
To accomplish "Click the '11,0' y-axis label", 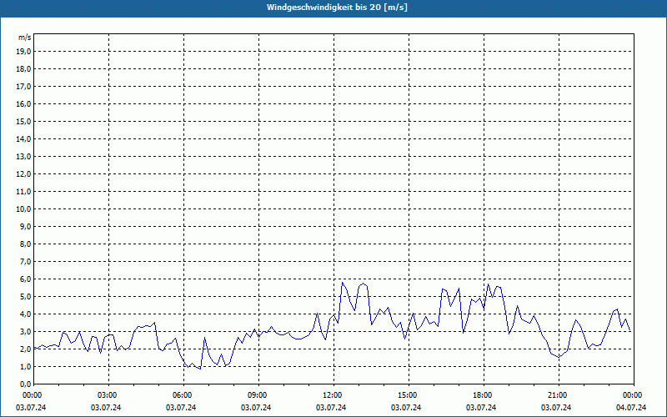I will click(24, 192).
